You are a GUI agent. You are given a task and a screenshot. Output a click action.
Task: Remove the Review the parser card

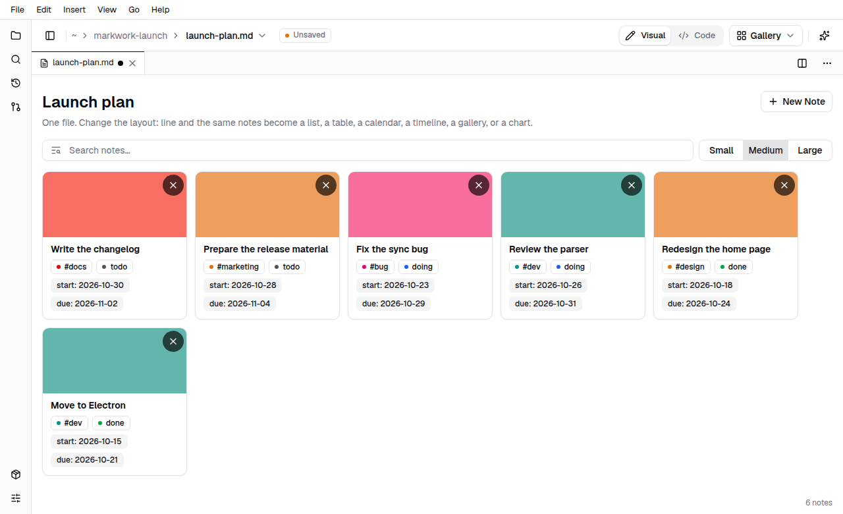coord(632,186)
